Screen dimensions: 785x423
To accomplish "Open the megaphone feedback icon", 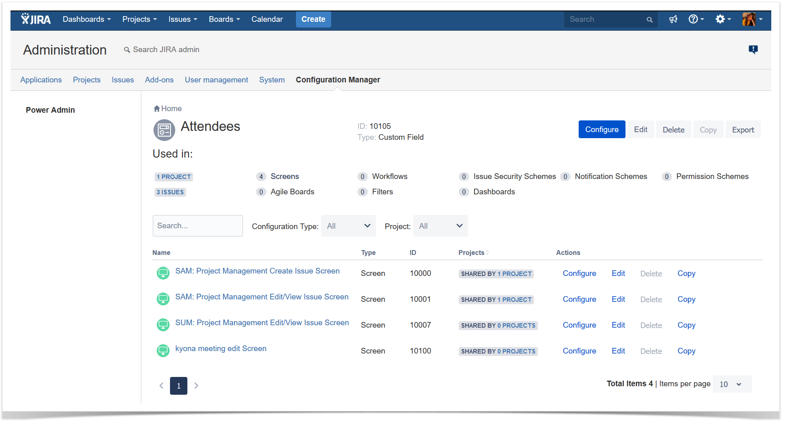I will click(673, 19).
